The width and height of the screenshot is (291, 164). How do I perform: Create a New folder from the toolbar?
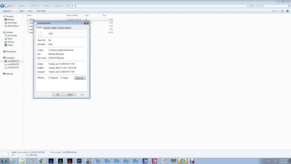point(41,11)
